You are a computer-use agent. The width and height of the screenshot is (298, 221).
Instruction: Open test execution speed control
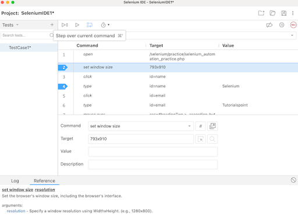[105, 25]
